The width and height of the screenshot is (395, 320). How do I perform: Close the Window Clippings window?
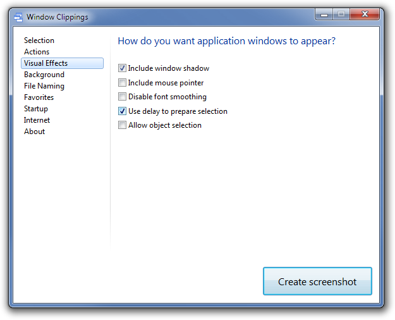(x=365, y=14)
